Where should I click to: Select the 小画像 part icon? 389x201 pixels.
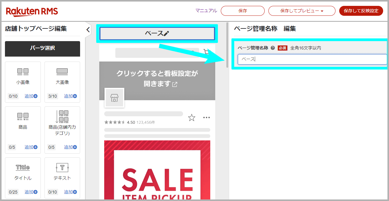[x=23, y=72]
